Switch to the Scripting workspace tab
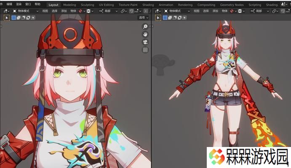 click(x=255, y=5)
